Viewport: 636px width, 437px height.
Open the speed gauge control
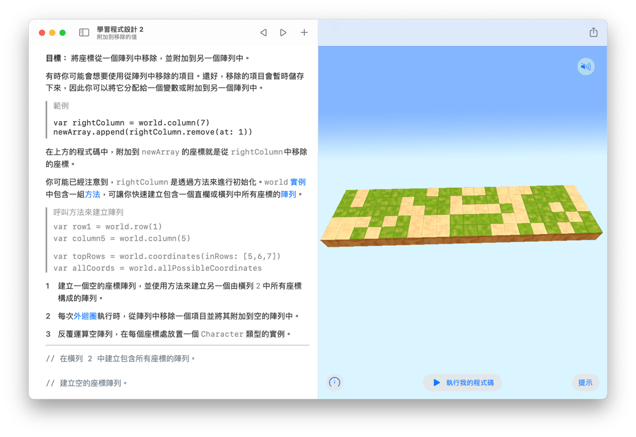pos(335,382)
